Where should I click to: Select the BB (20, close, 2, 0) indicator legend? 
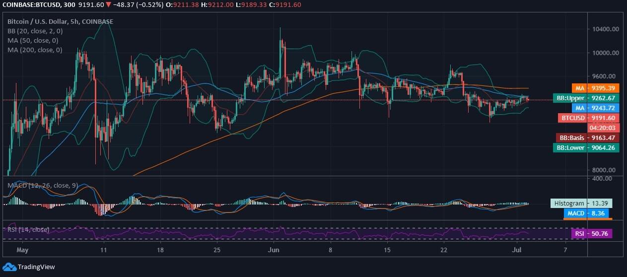[34, 31]
